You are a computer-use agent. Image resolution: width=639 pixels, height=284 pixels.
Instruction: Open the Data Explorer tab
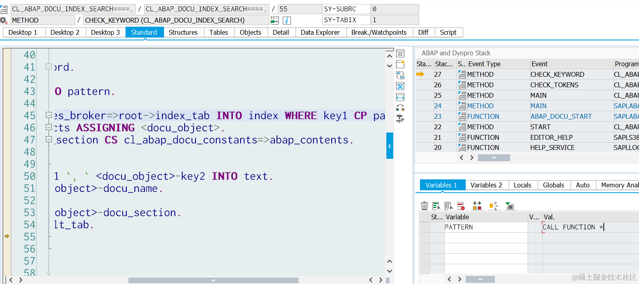pos(320,32)
